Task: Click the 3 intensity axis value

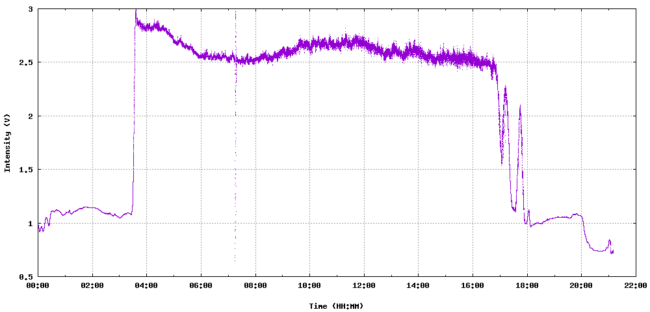Action: tap(31, 8)
